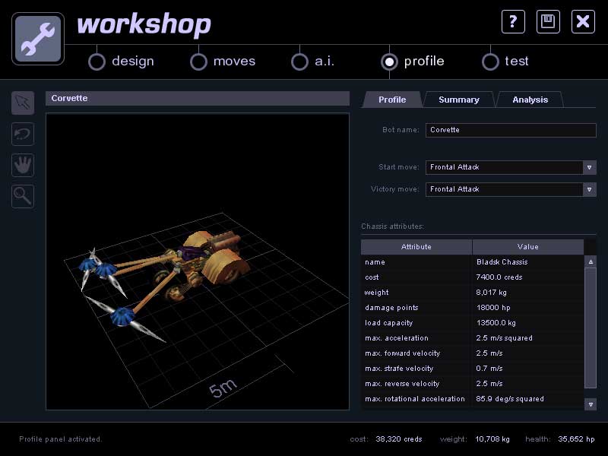Select the design radio button
608x456 pixels.
(x=97, y=62)
